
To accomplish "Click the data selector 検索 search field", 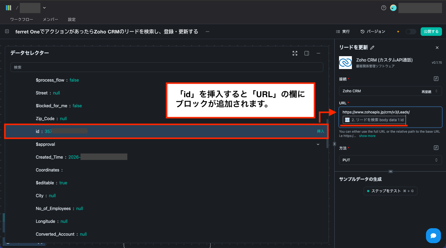I will tap(167, 67).
